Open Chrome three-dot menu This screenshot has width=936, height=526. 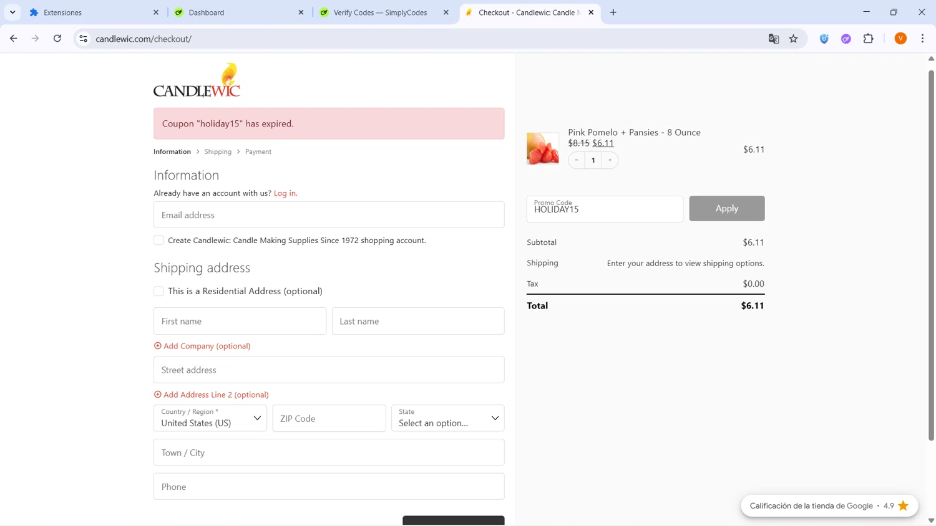tap(922, 39)
